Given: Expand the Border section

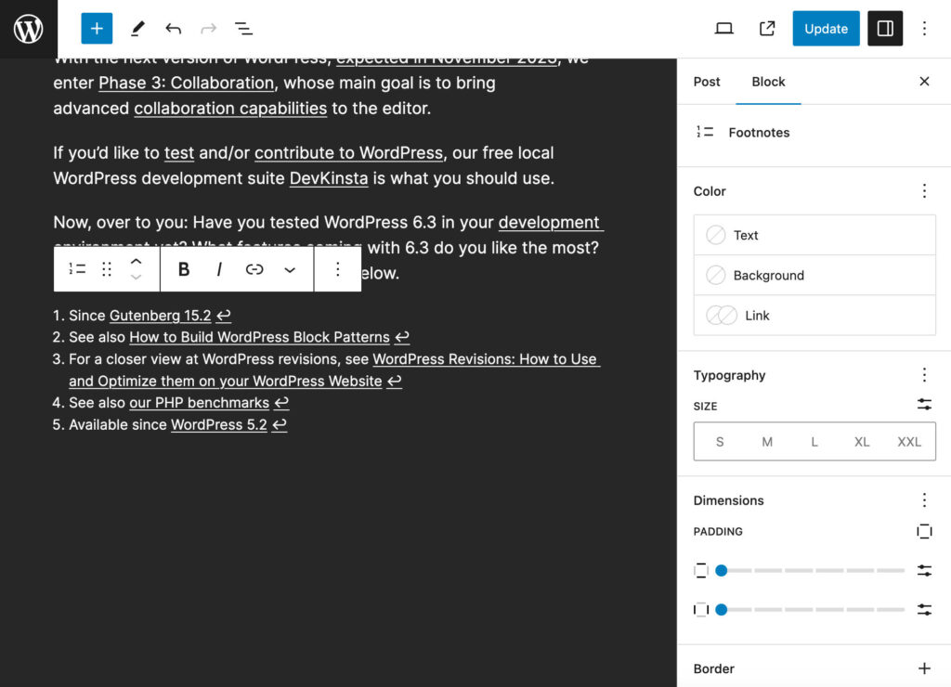Looking at the screenshot, I should 924,668.
